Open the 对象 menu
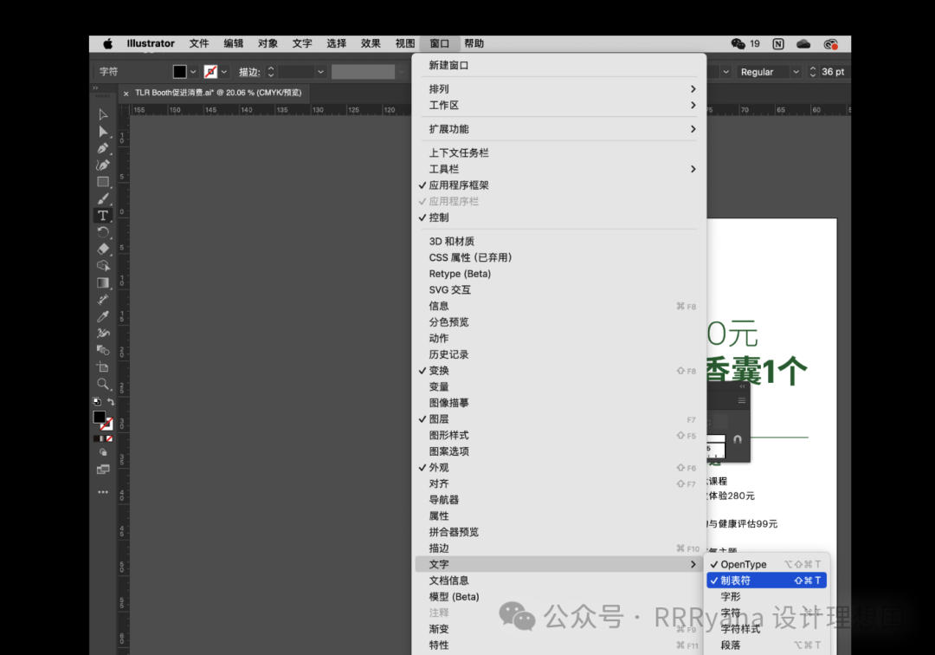Image resolution: width=935 pixels, height=655 pixels. coord(268,43)
